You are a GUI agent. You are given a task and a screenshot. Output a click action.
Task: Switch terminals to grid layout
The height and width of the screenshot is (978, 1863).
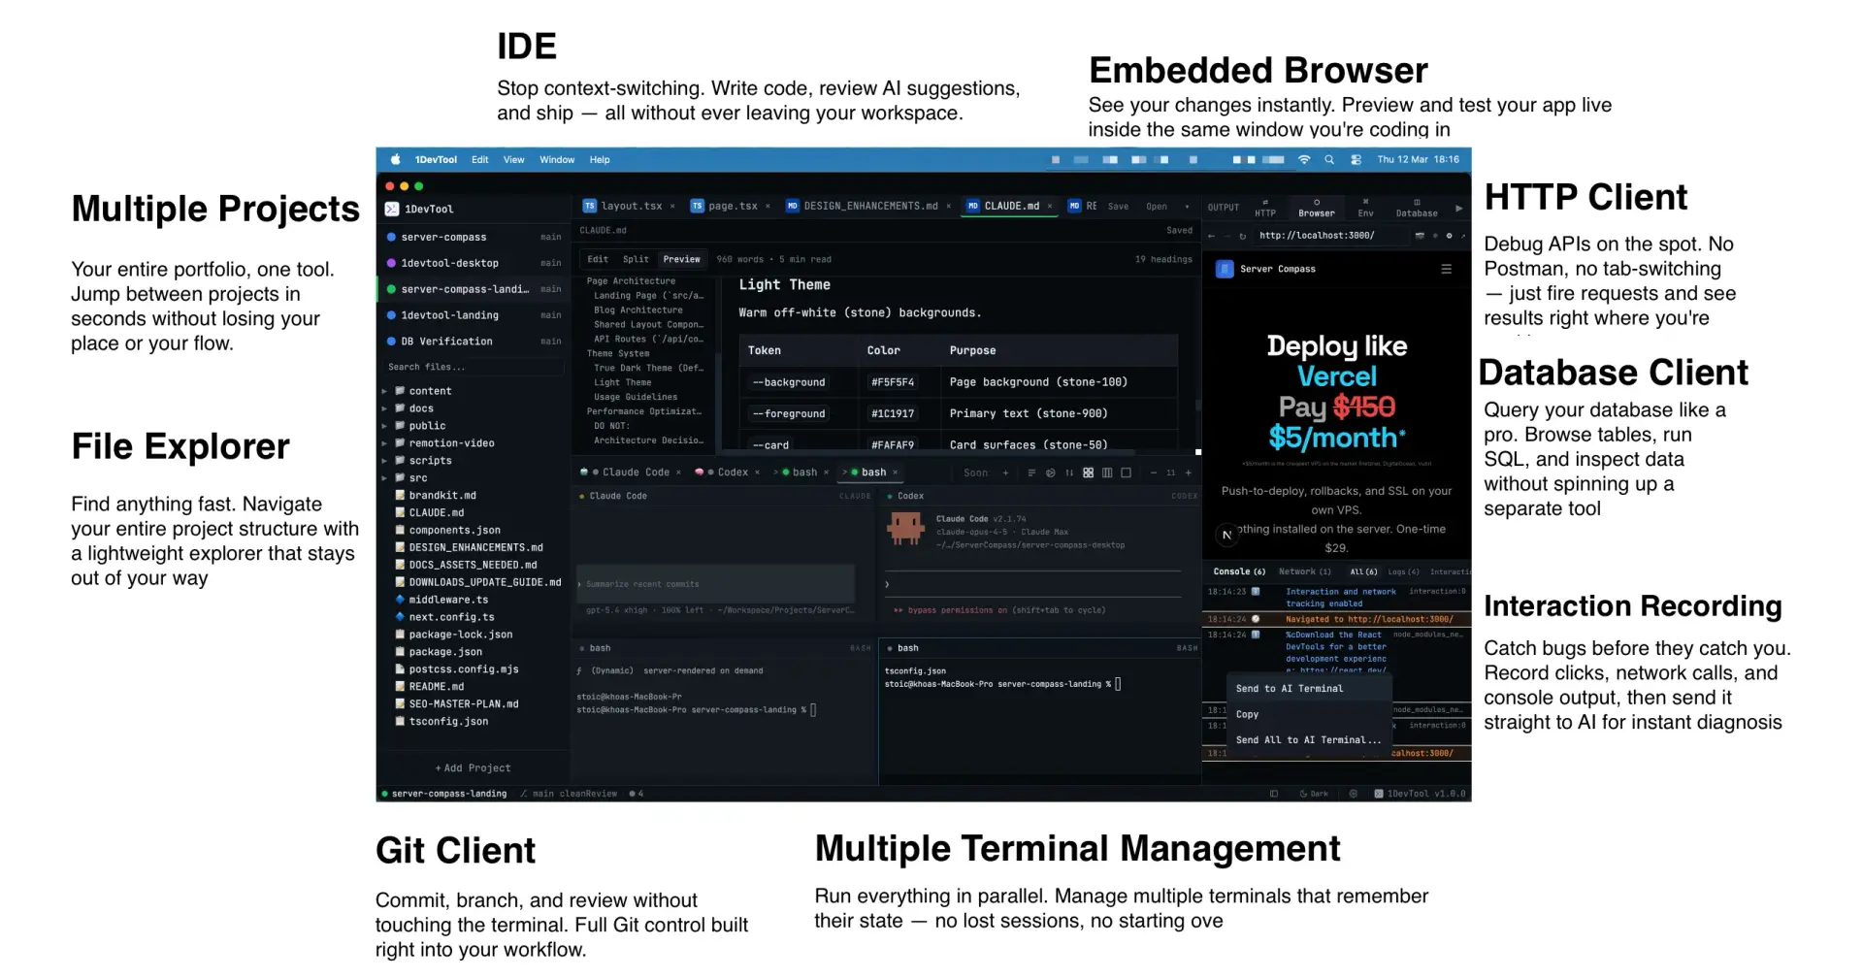coord(1088,473)
